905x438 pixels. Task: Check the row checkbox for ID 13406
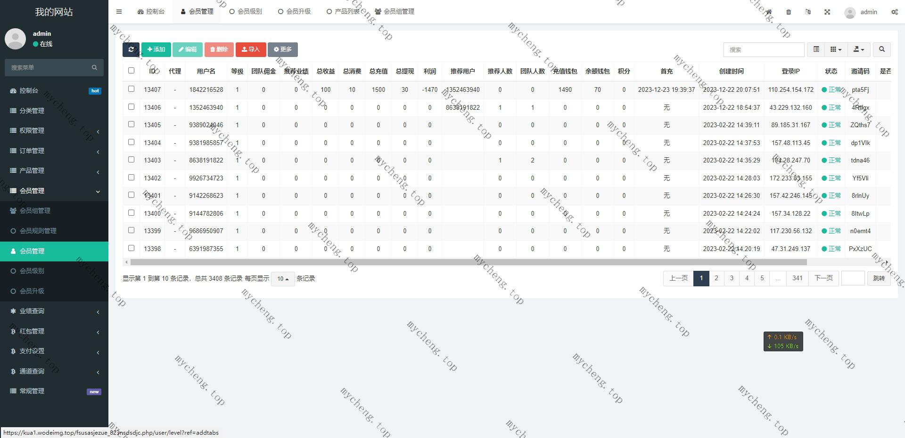pos(131,106)
